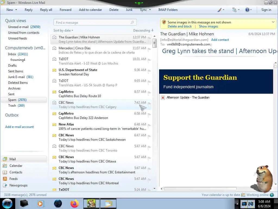
Task: Click the envelope icon of New Atlas message
Action: coord(54,124)
